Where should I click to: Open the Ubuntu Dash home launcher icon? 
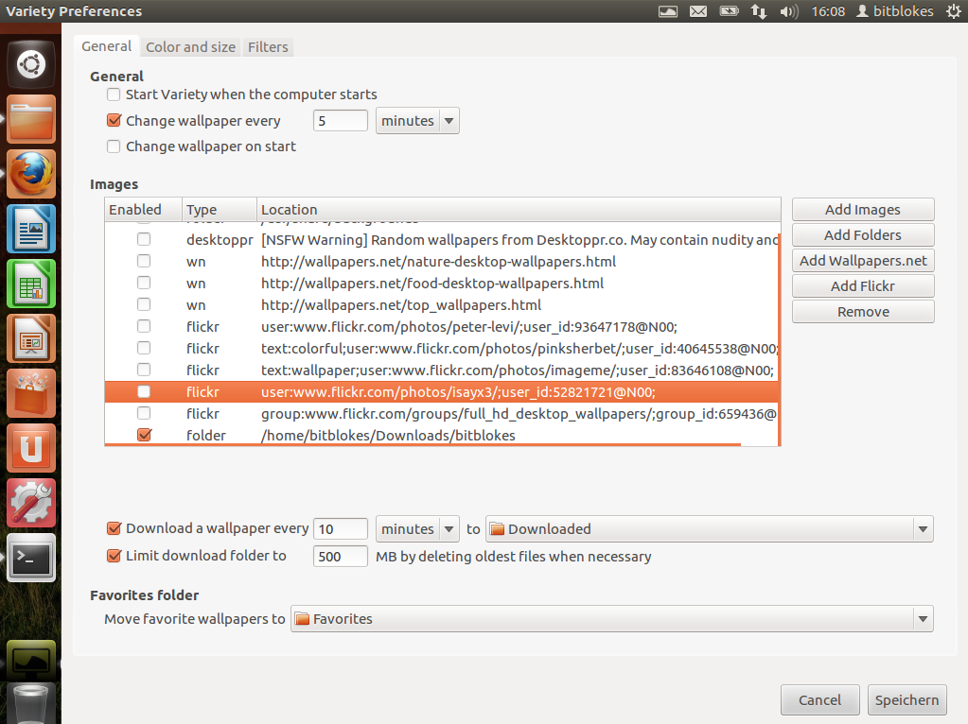(x=31, y=64)
